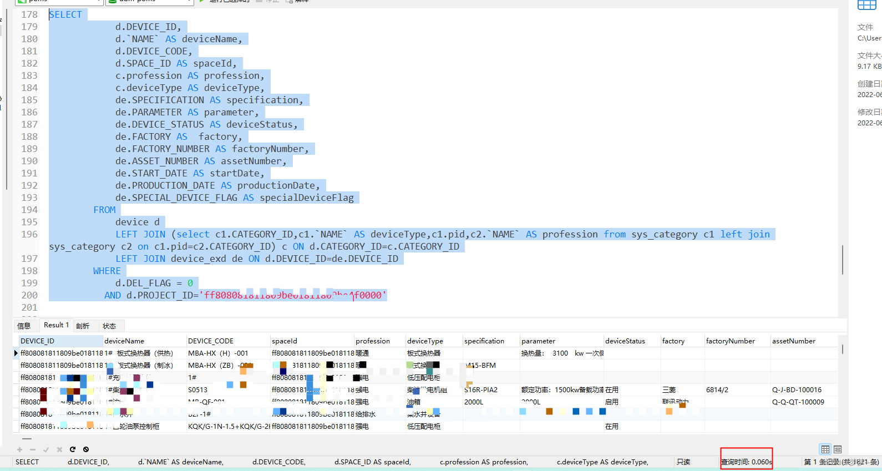The width and height of the screenshot is (882, 471).
Task: Click the deviceStatus column header
Action: (x=632, y=341)
